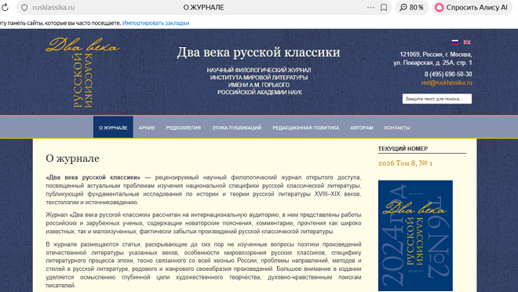Open the ЭТИКА ПУБЛИКАЦИЙ menu item
Screen dimensions: 518x292
pos(236,127)
